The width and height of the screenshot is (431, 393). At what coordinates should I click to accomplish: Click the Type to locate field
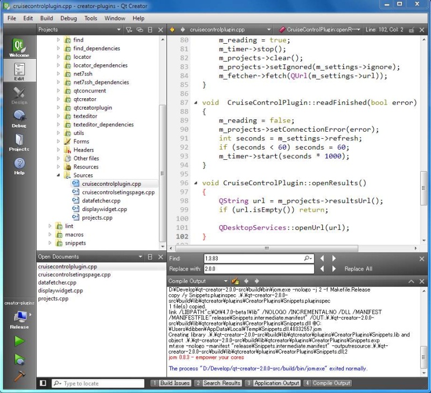click(x=98, y=383)
